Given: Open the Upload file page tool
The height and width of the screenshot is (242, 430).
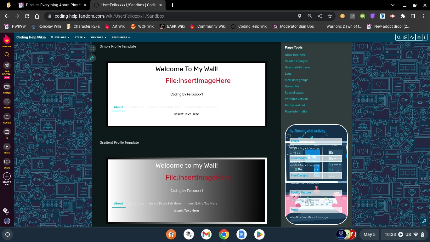Looking at the screenshot, I should coord(292,86).
